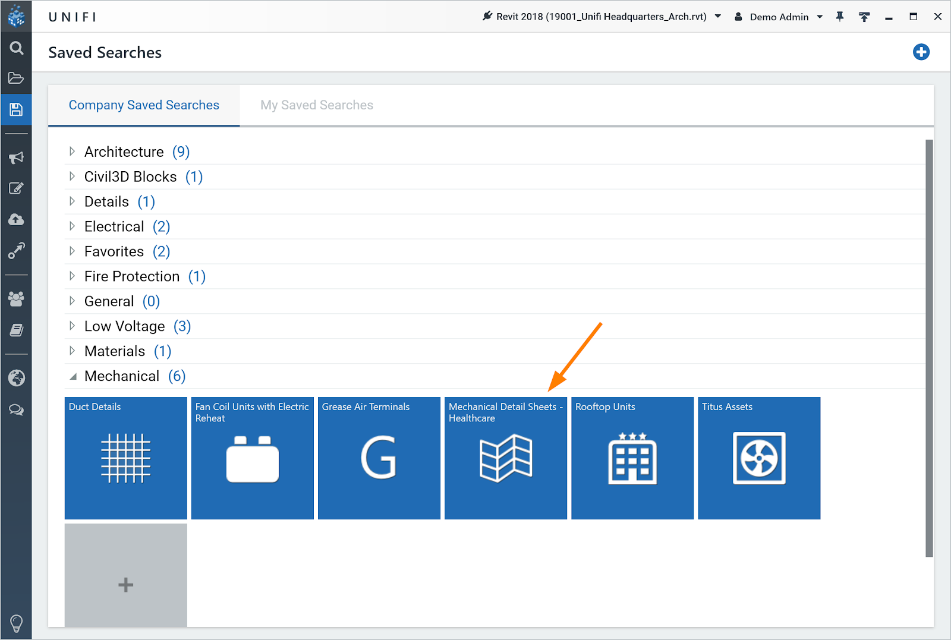951x640 pixels.
Task: Click the user icon beside Demo Admin
Action: pyautogui.click(x=738, y=17)
